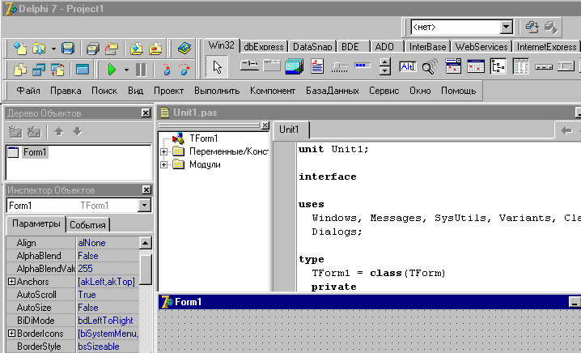Image resolution: width=581 pixels, height=353 pixels.
Task: Close the Дерево Объектов panel
Action: pyautogui.click(x=146, y=113)
